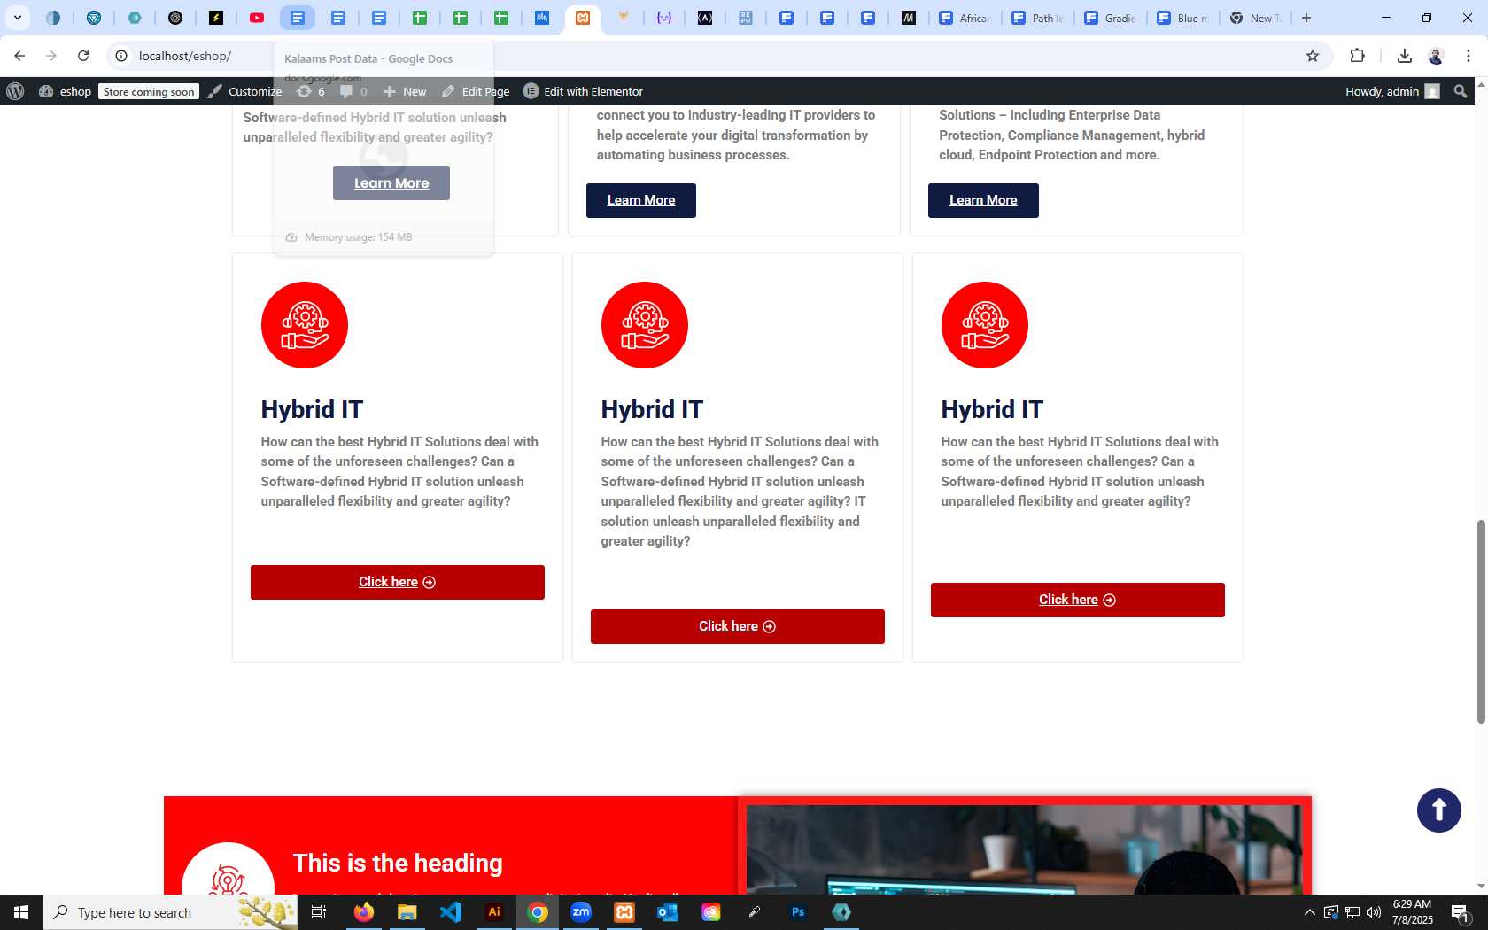
Task: Open the New content menu
Action: click(x=405, y=91)
